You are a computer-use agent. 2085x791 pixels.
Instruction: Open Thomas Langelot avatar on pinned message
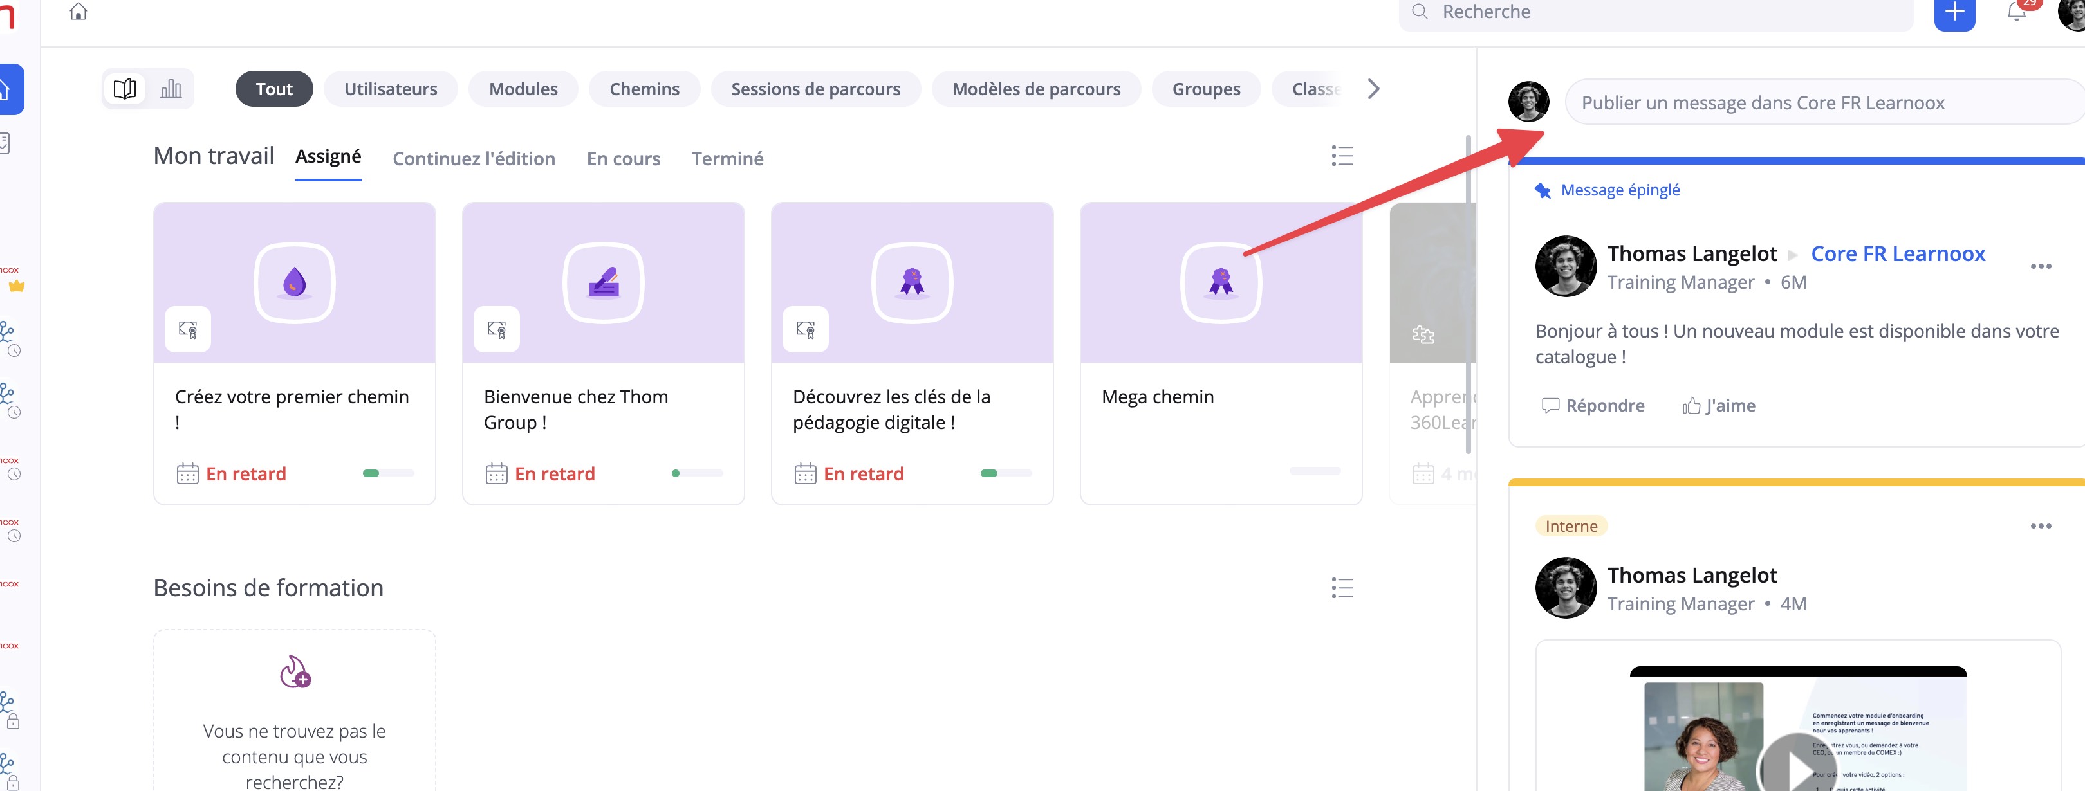[1566, 266]
